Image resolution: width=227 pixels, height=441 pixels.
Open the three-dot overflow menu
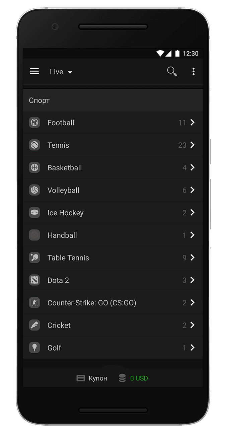(193, 71)
